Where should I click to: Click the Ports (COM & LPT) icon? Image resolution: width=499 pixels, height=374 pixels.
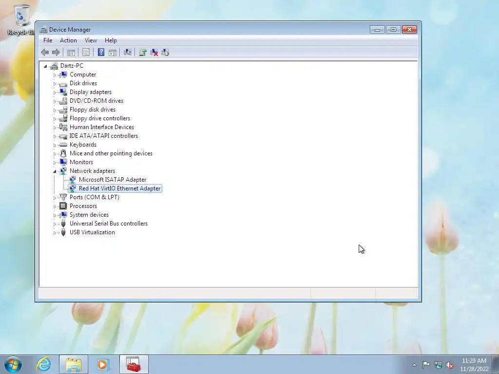(x=63, y=197)
